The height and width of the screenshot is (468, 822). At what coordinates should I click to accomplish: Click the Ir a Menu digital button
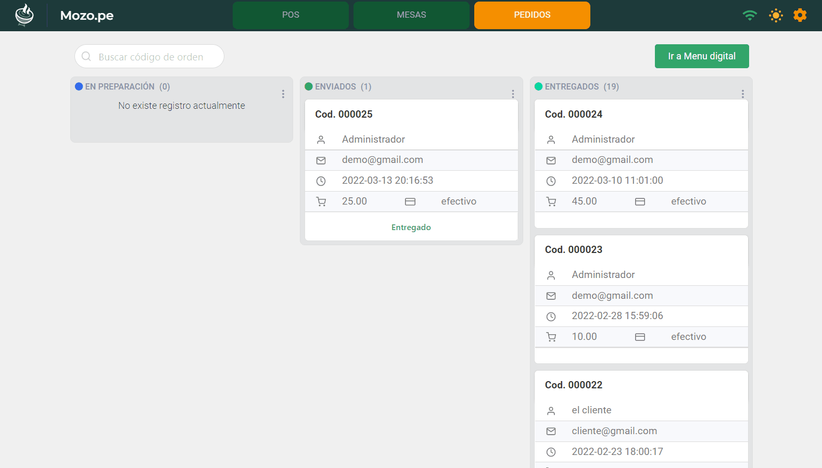701,56
